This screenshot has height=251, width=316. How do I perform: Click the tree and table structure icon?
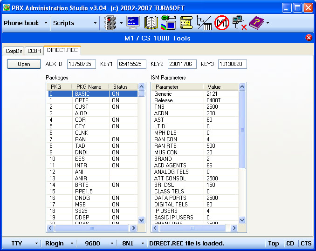click(204, 23)
